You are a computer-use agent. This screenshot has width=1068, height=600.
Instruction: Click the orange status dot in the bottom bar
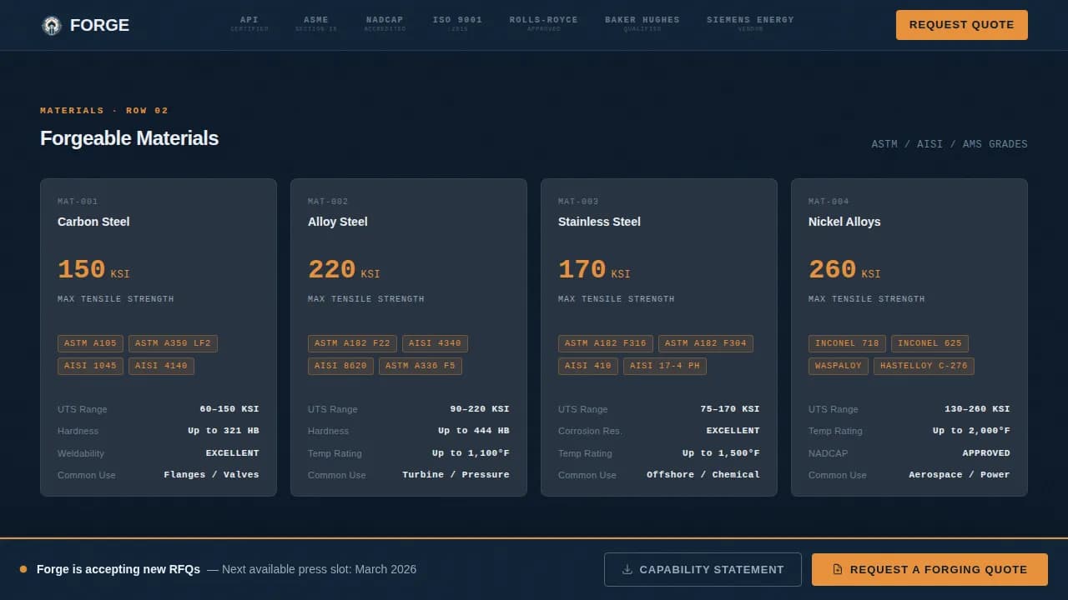coord(23,569)
